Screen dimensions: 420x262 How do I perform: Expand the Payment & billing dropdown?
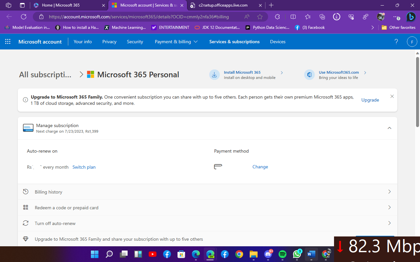[176, 42]
